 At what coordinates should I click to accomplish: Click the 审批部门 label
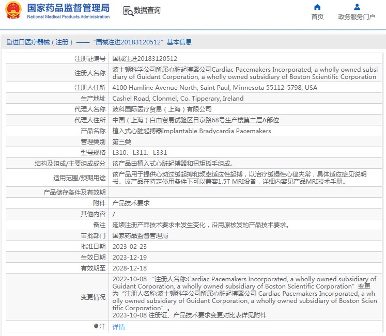[x=93, y=236]
